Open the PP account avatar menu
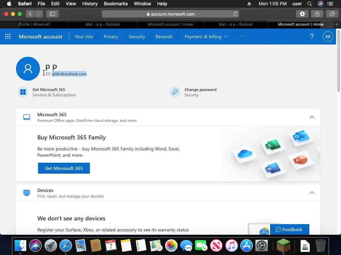This screenshot has height=255, width=341. tap(328, 37)
